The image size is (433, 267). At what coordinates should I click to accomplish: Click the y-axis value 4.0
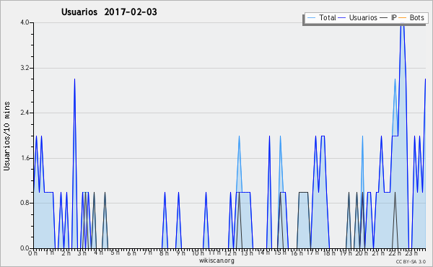[x=25, y=22]
